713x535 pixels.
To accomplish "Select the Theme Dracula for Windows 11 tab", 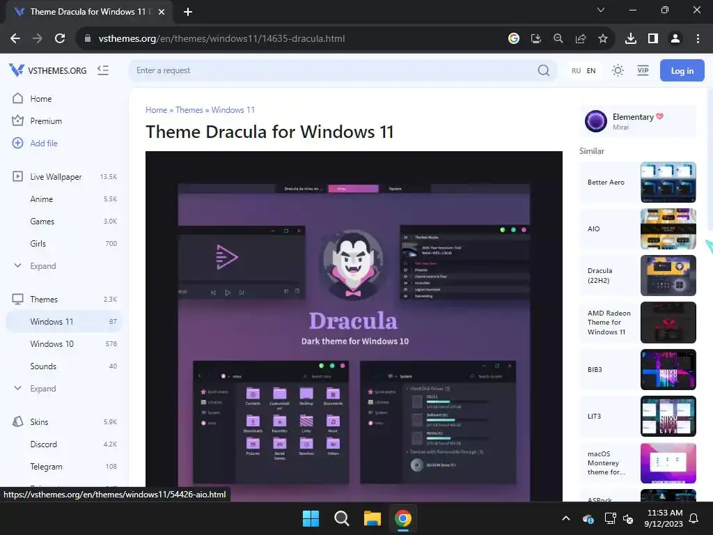I will pos(88,12).
